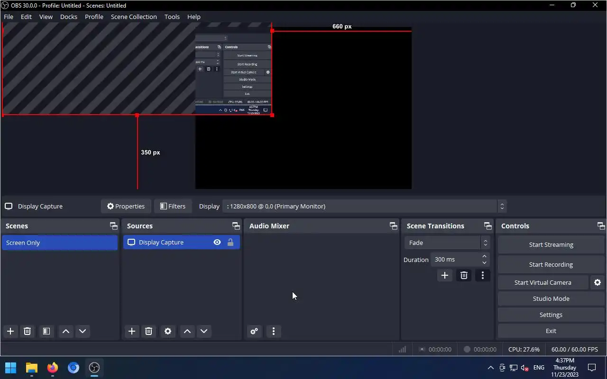Open the Display monitor dropdown

pyautogui.click(x=365, y=206)
